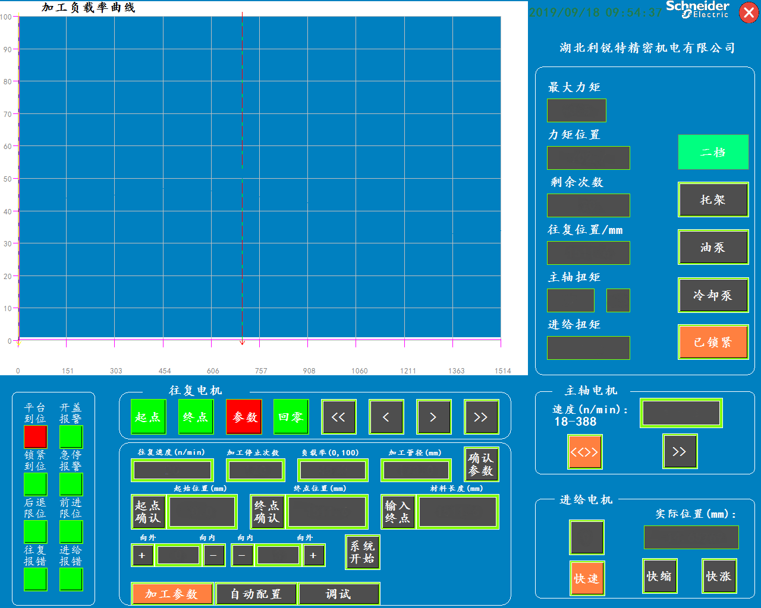Toggle the 油泵 oil pump button
This screenshot has width=761, height=608.
pos(713,248)
